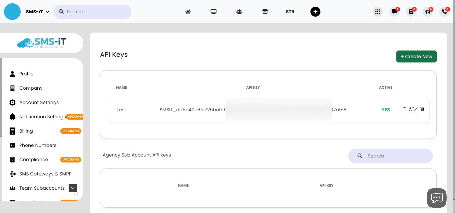The height and width of the screenshot is (213, 455).
Task: Click the megaphone announcements icon
Action: click(427, 12)
